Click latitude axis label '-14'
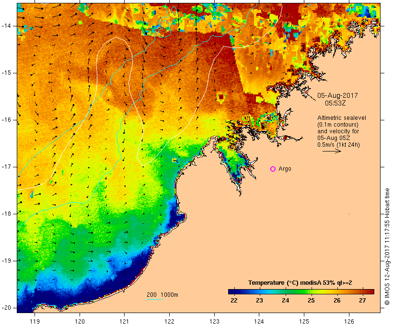 point(6,26)
